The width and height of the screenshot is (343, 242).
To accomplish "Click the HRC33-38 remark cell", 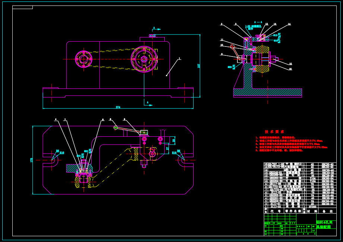I will pyautogui.click(x=328, y=172).
